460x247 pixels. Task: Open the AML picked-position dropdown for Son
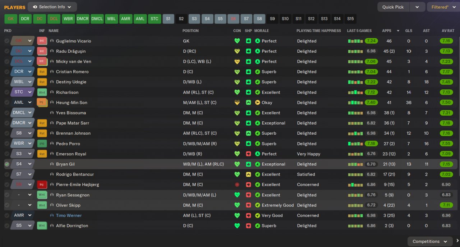(x=22, y=102)
